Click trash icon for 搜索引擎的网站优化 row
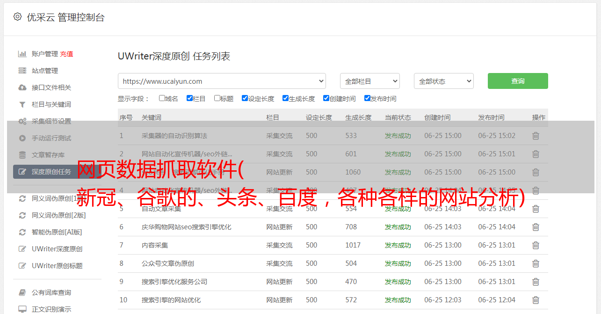The width and height of the screenshot is (601, 314). click(536, 300)
